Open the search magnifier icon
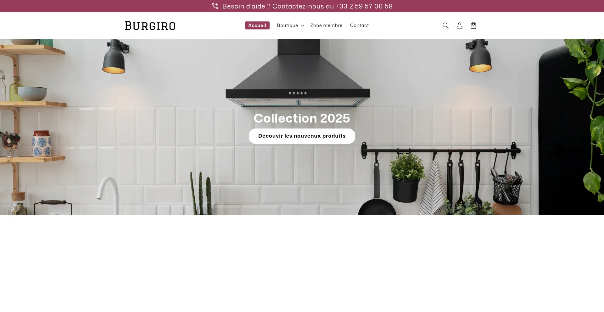This screenshot has height=312, width=604. pyautogui.click(x=445, y=25)
